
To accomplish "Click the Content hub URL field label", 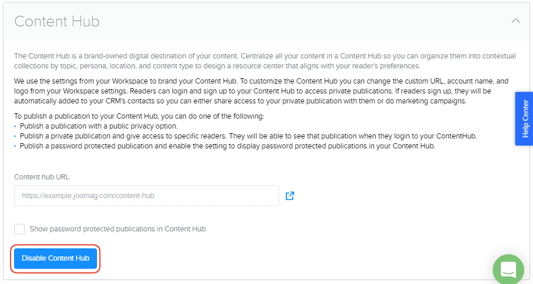I will click(x=41, y=177).
